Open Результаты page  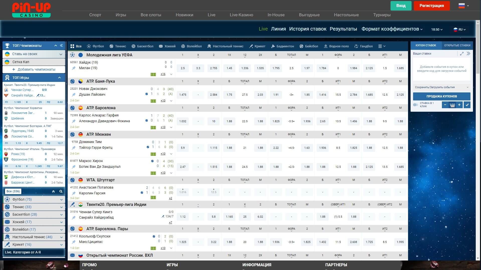point(343,29)
